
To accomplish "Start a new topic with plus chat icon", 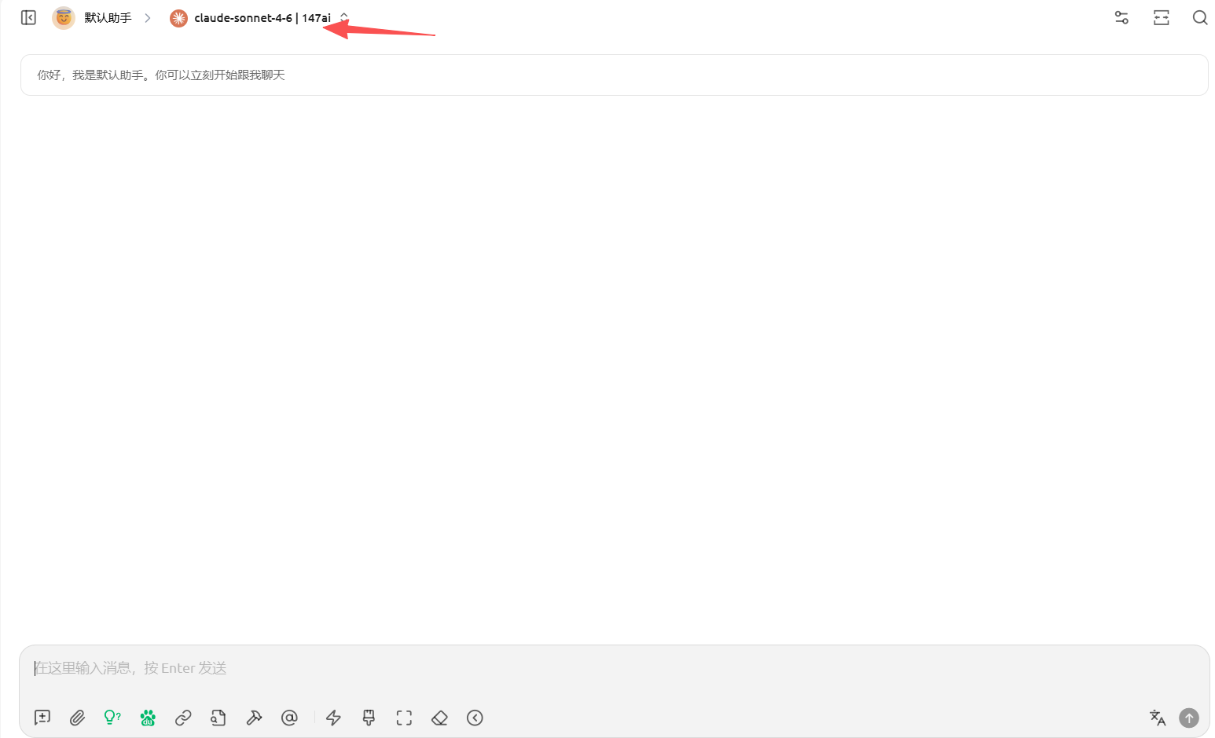I will coord(42,718).
